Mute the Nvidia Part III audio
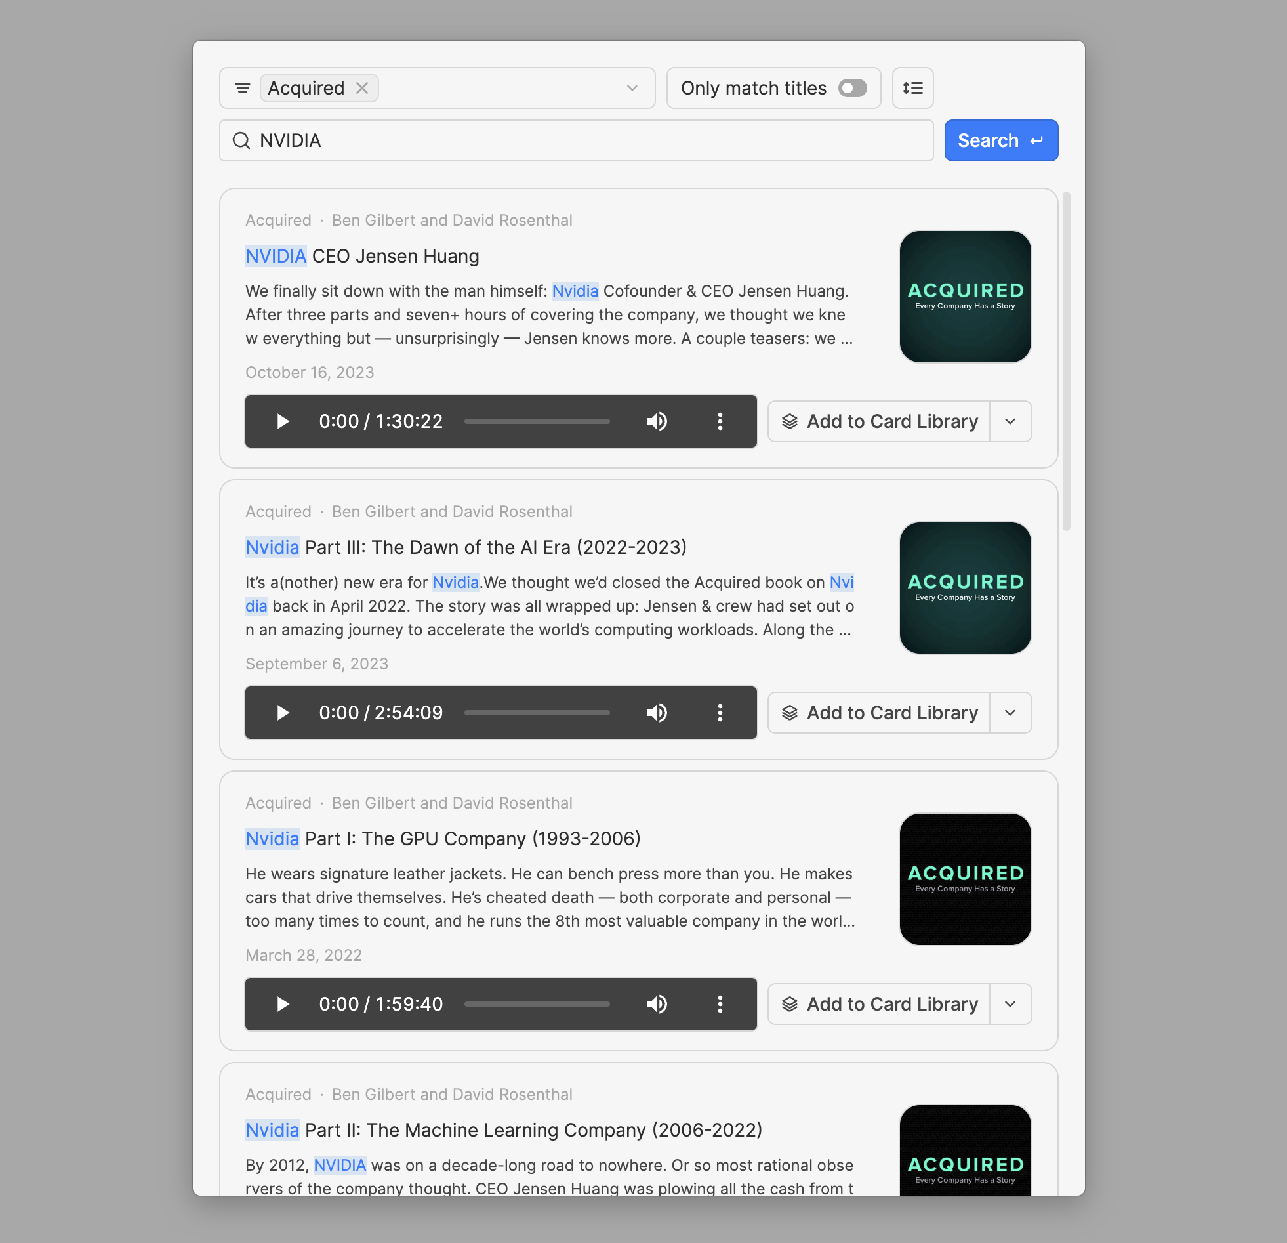Image resolution: width=1287 pixels, height=1243 pixels. tap(657, 713)
